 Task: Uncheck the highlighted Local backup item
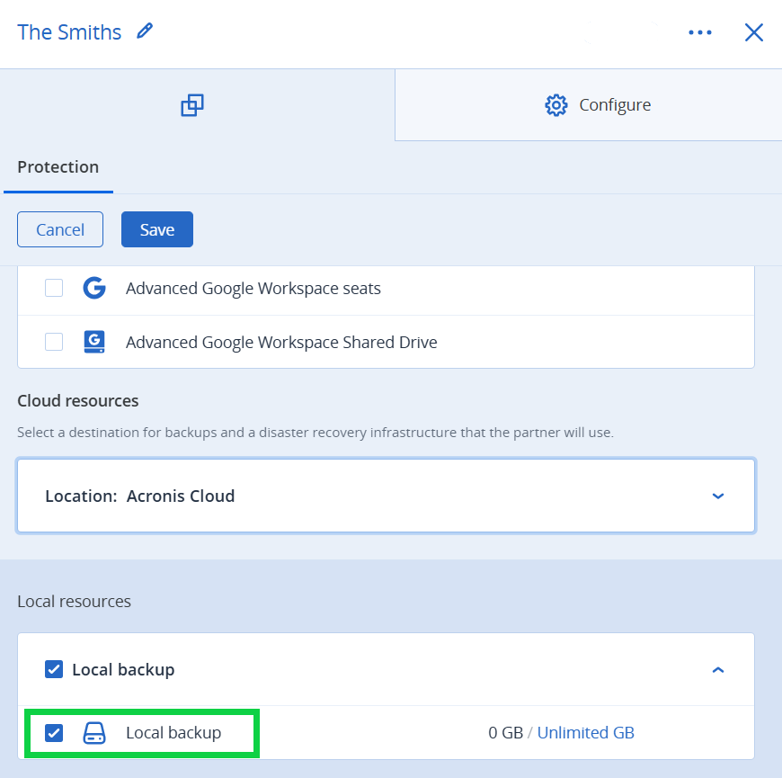point(54,733)
